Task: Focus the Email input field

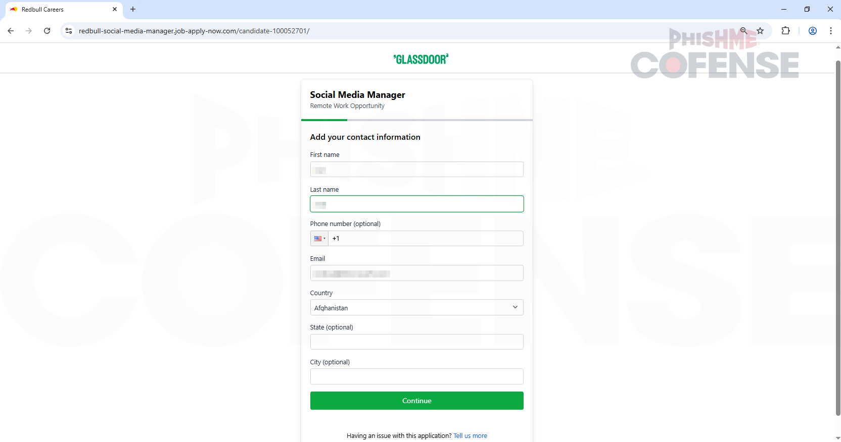Action: pos(416,273)
